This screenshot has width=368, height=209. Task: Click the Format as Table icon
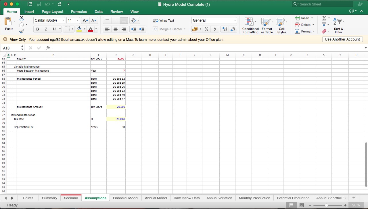pyautogui.click(x=267, y=25)
